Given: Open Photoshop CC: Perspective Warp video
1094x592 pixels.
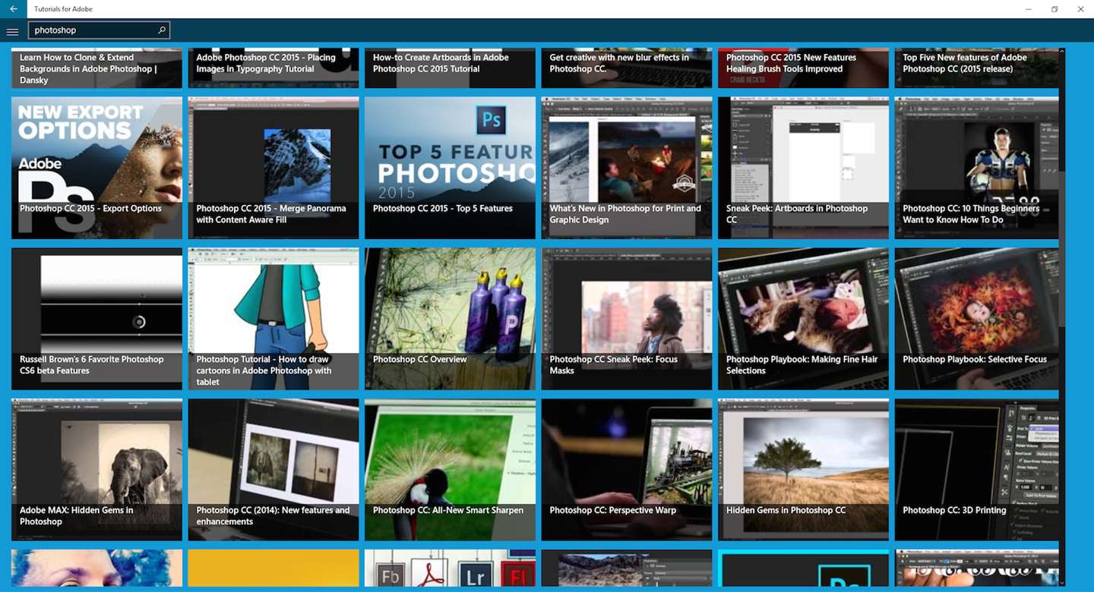Looking at the screenshot, I should click(x=627, y=470).
